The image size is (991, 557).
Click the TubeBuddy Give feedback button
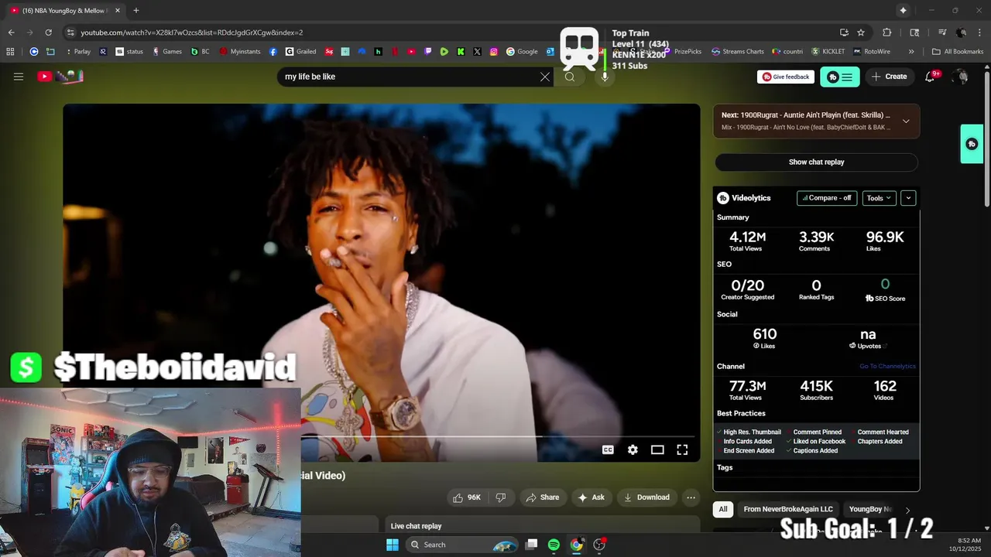[x=786, y=77]
